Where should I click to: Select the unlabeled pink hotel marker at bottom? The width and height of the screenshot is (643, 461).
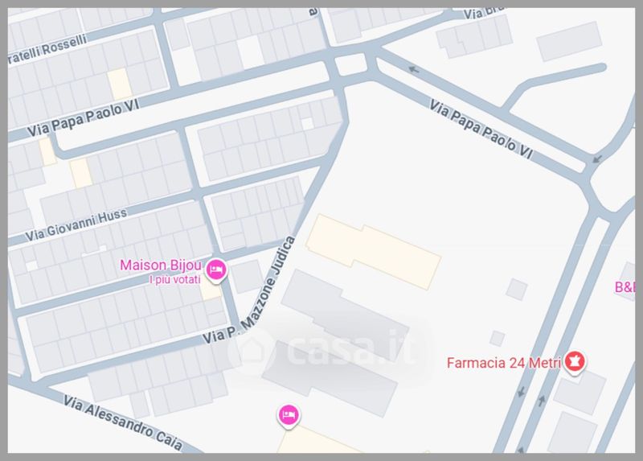(289, 416)
